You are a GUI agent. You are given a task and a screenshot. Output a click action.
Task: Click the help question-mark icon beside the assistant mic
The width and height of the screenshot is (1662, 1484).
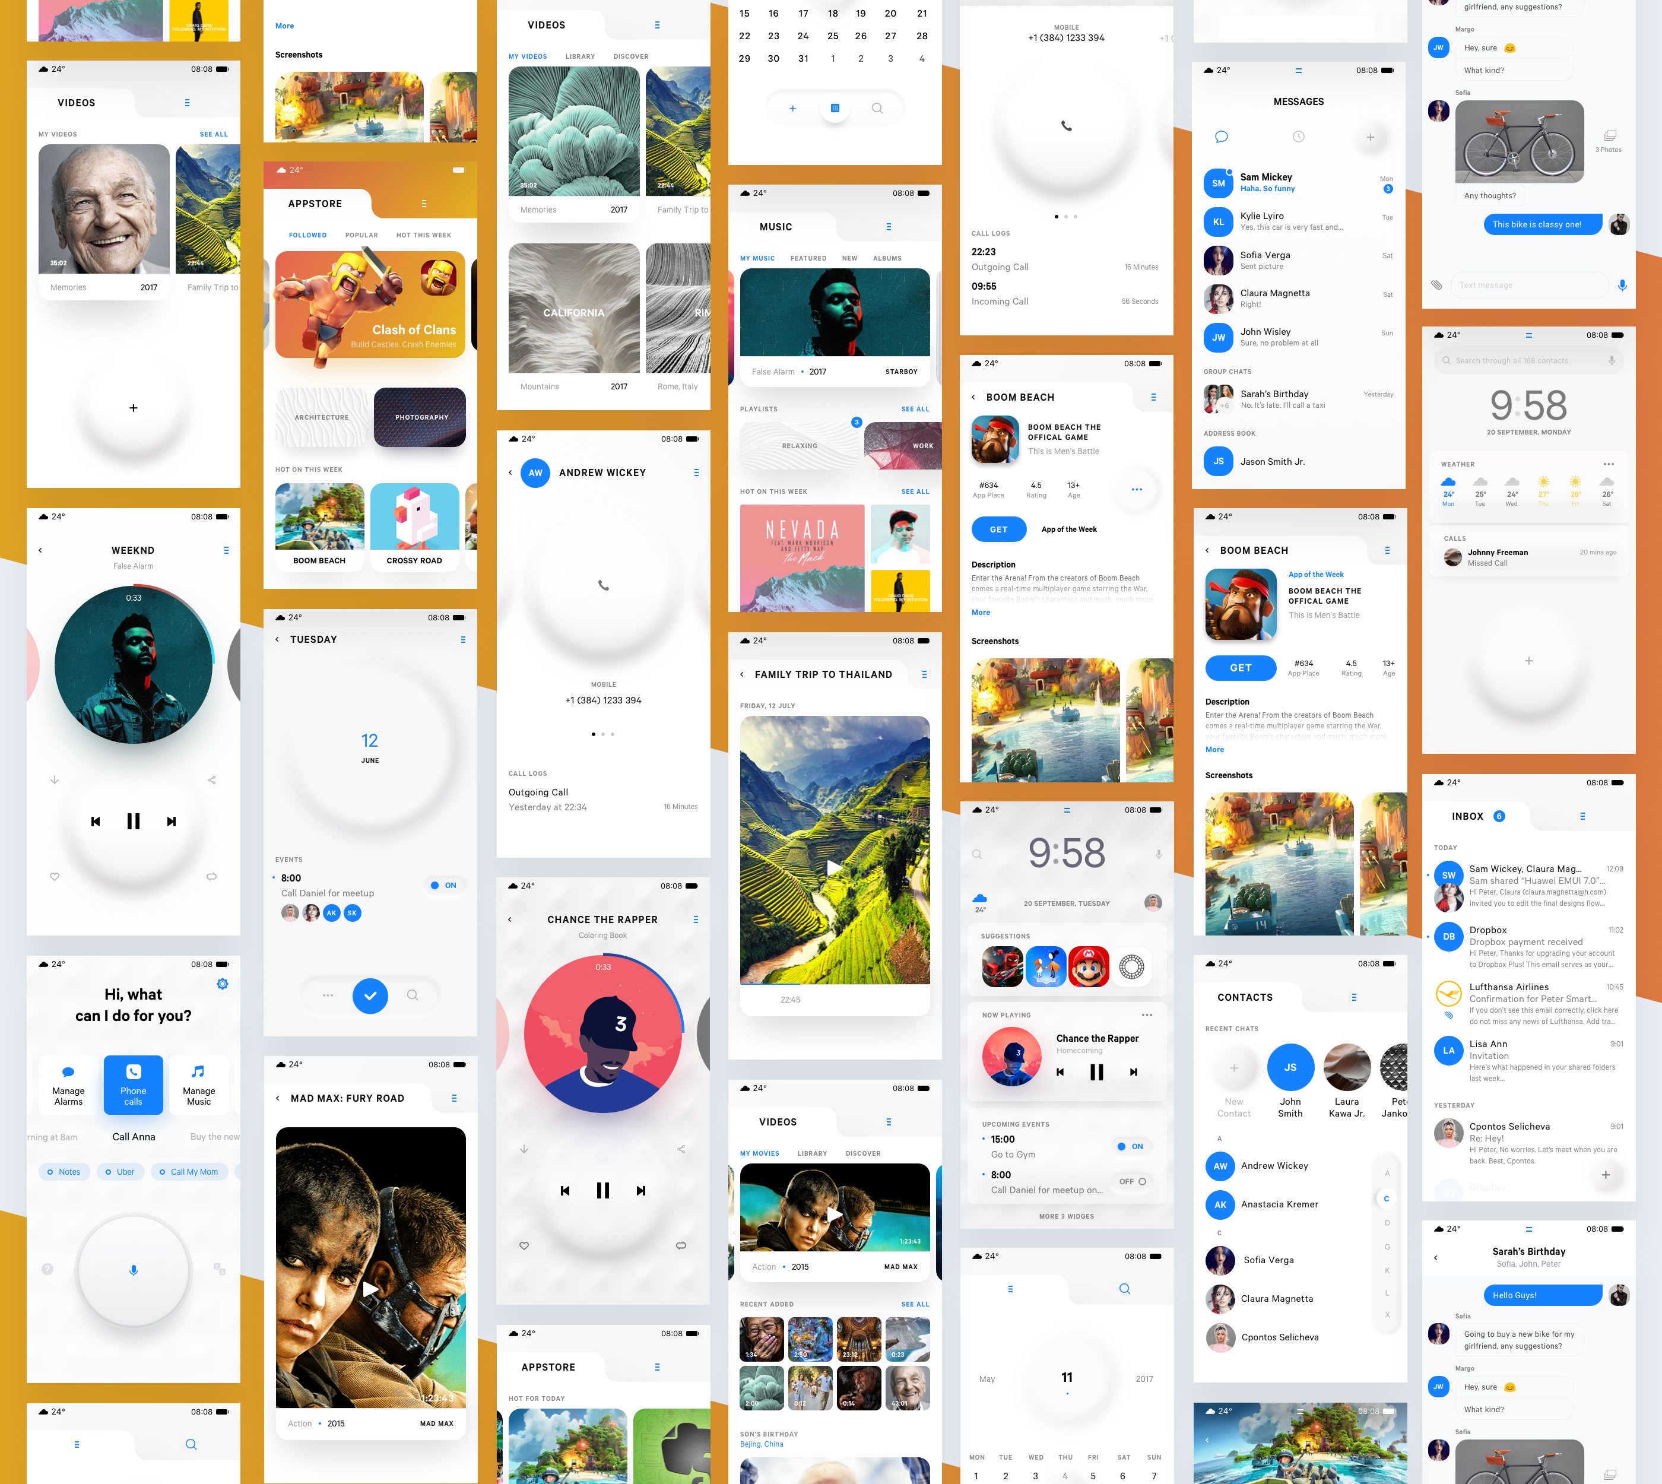click(x=47, y=1269)
